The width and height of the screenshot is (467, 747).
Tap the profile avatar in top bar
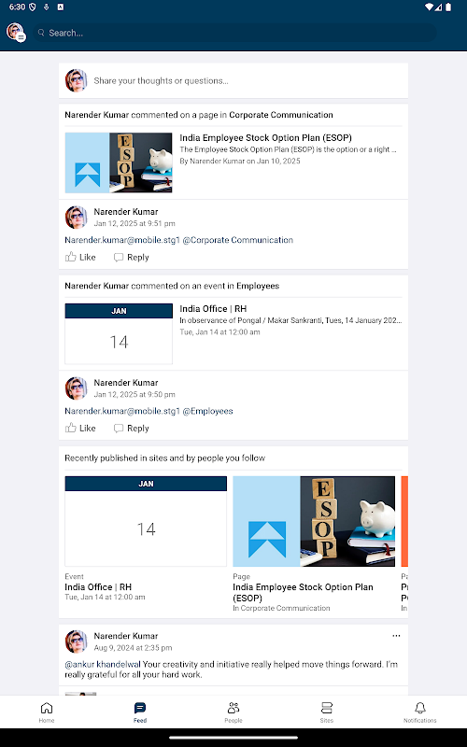pyautogui.click(x=16, y=33)
